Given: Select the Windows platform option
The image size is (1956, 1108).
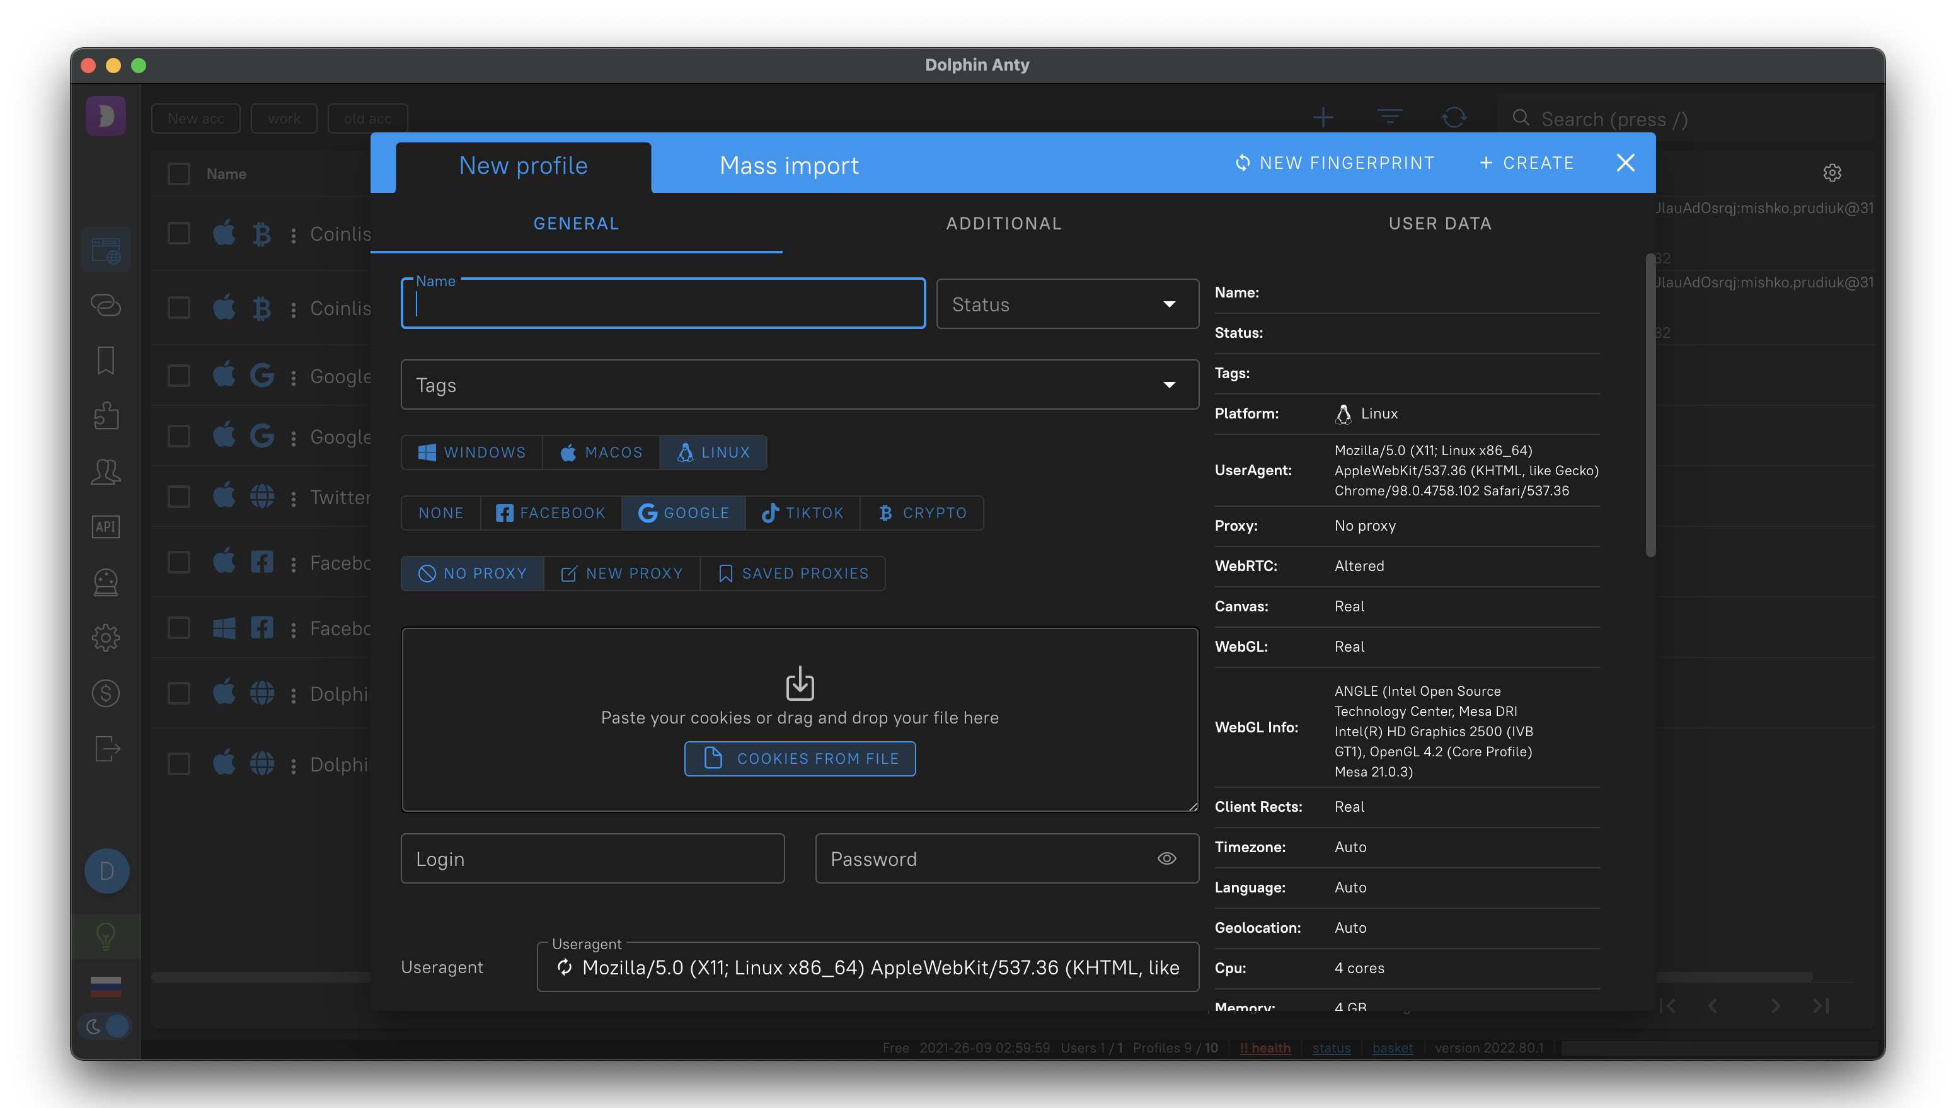Looking at the screenshot, I should (472, 453).
